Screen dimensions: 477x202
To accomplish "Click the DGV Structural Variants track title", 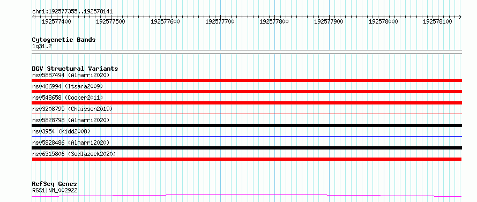I will 75,69.
